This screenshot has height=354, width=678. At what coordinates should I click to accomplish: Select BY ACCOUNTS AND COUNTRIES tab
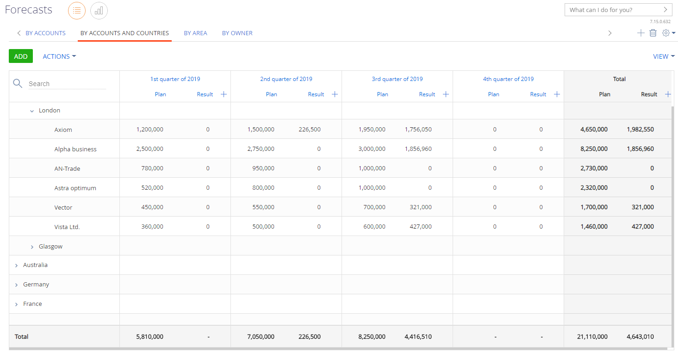tap(124, 33)
